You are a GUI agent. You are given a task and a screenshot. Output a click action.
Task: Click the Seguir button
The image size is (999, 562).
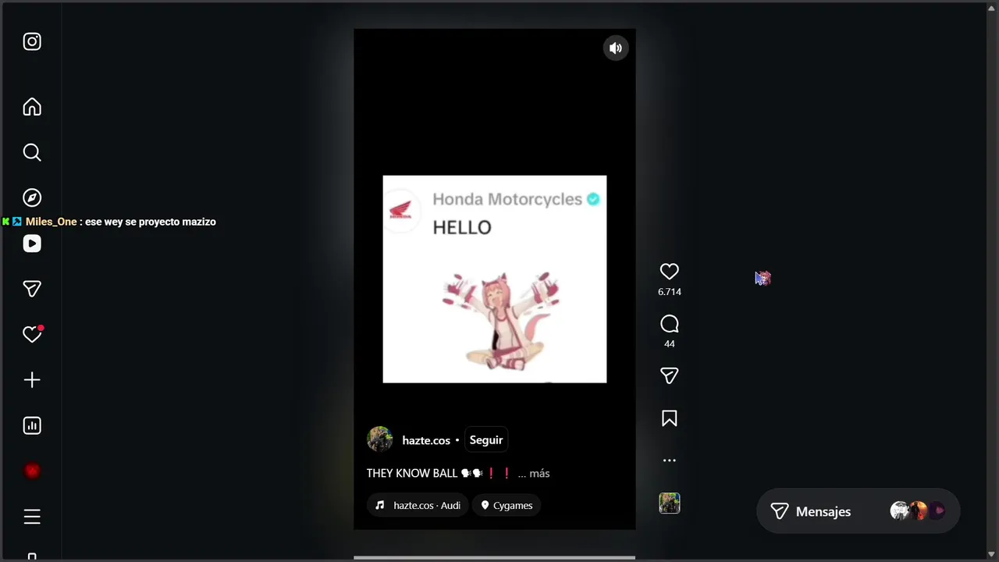(x=486, y=440)
